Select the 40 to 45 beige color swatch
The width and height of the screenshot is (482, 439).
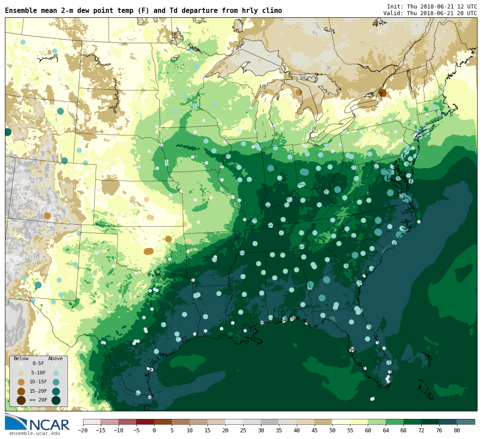coord(306,422)
